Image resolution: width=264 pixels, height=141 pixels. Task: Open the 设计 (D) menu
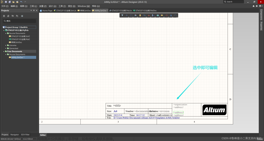[x=53, y=6]
